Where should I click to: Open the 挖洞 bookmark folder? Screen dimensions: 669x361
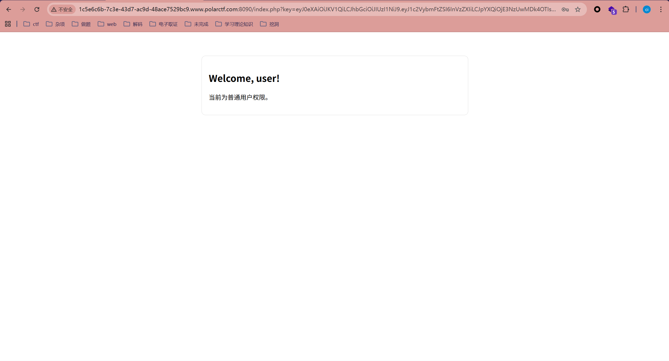tap(270, 24)
